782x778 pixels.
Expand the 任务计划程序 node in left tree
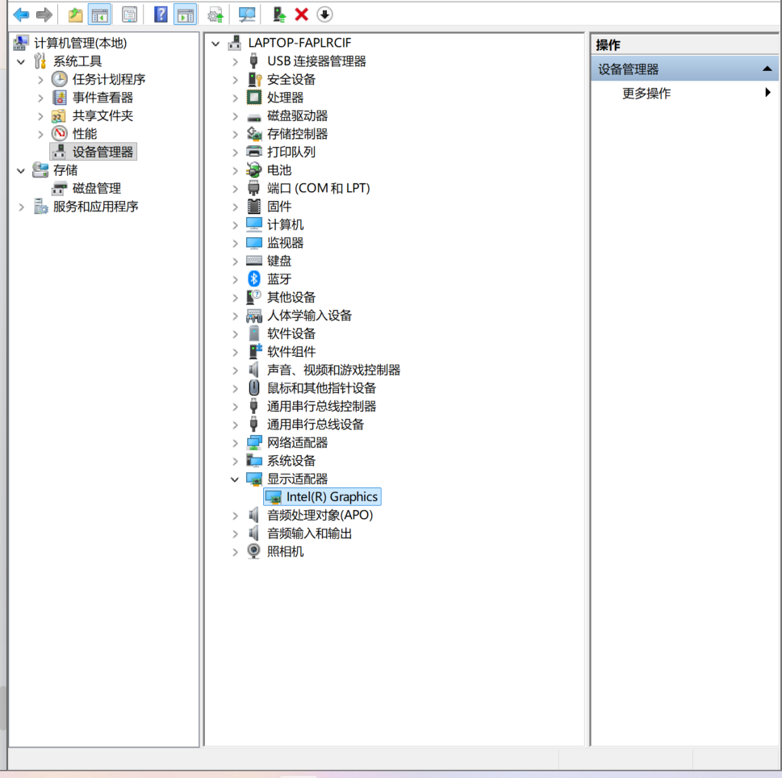pos(40,79)
